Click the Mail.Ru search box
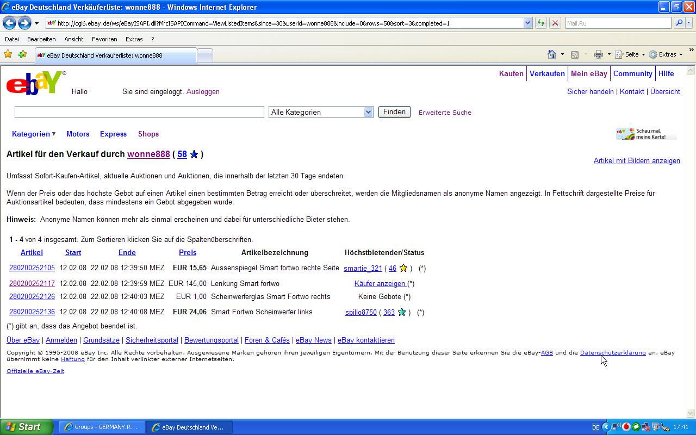696x435 pixels. (x=618, y=23)
